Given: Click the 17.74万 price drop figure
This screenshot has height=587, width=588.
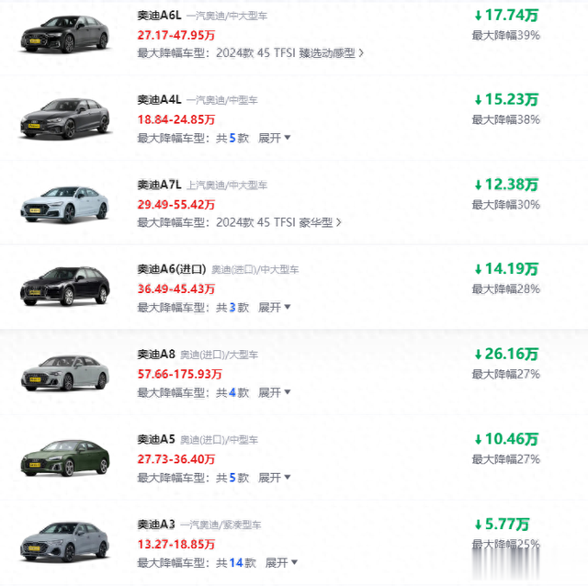Looking at the screenshot, I should coord(506,15).
